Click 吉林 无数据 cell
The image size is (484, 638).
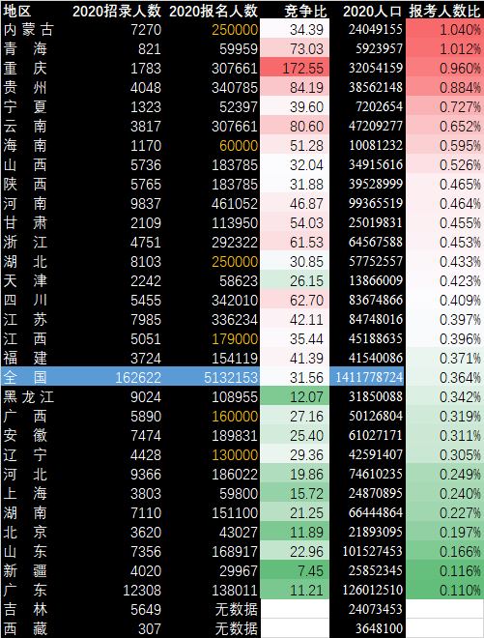click(237, 610)
